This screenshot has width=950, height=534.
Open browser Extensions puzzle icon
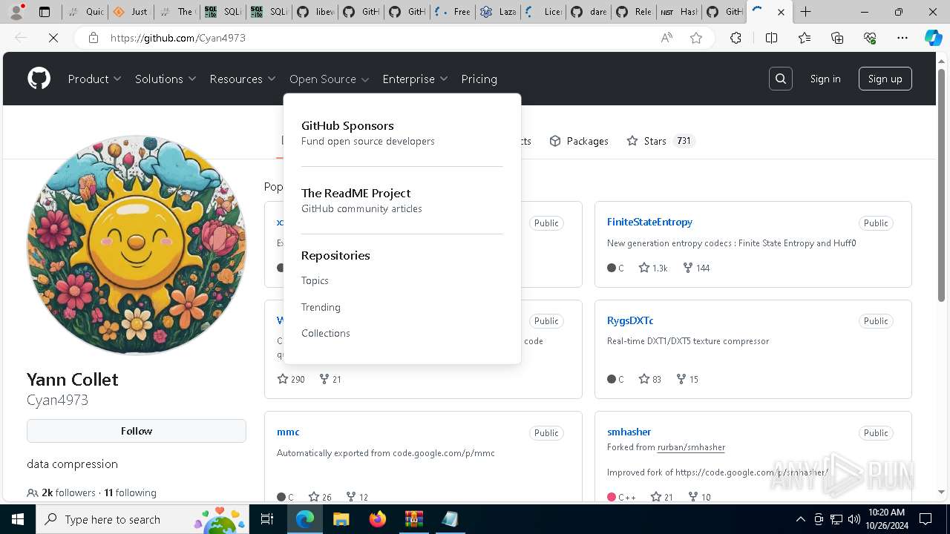736,38
